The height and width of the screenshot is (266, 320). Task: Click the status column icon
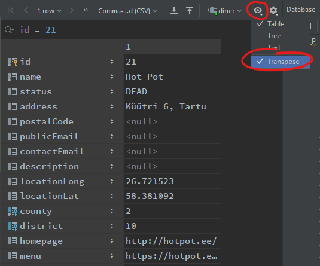(13, 91)
